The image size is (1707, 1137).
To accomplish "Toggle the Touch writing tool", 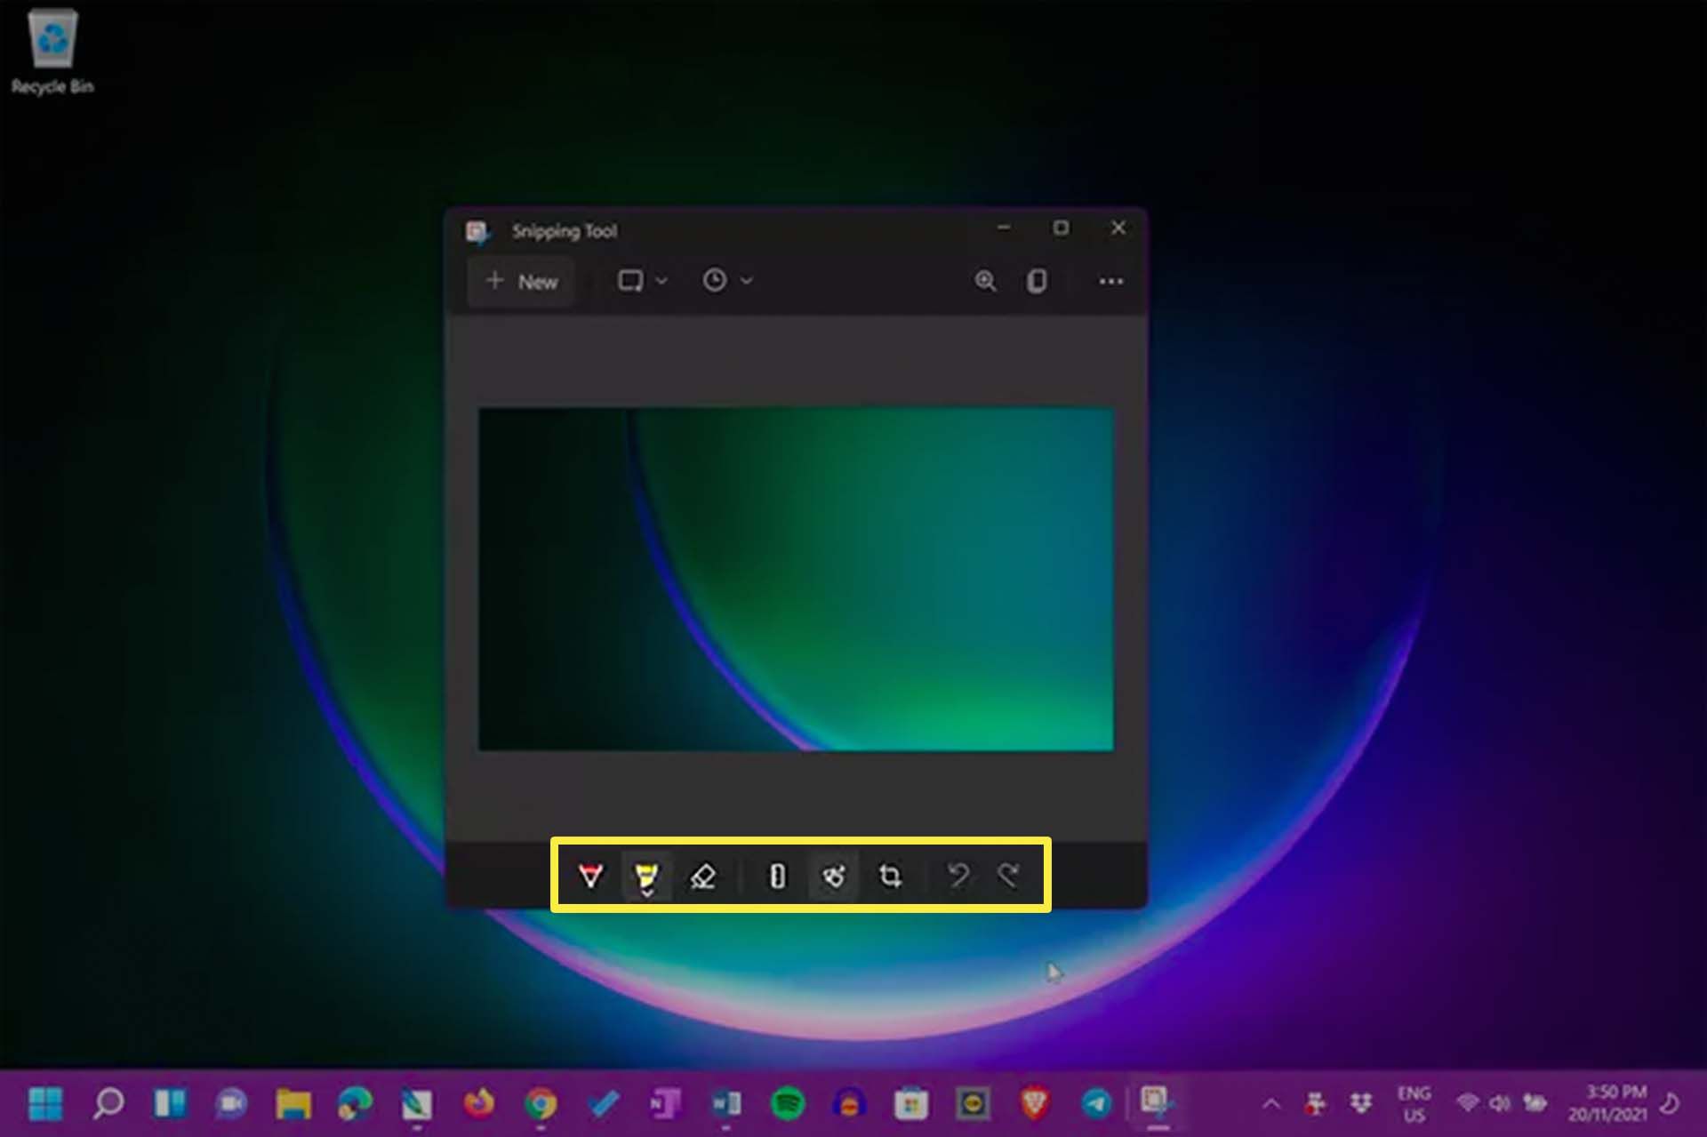I will click(x=834, y=877).
